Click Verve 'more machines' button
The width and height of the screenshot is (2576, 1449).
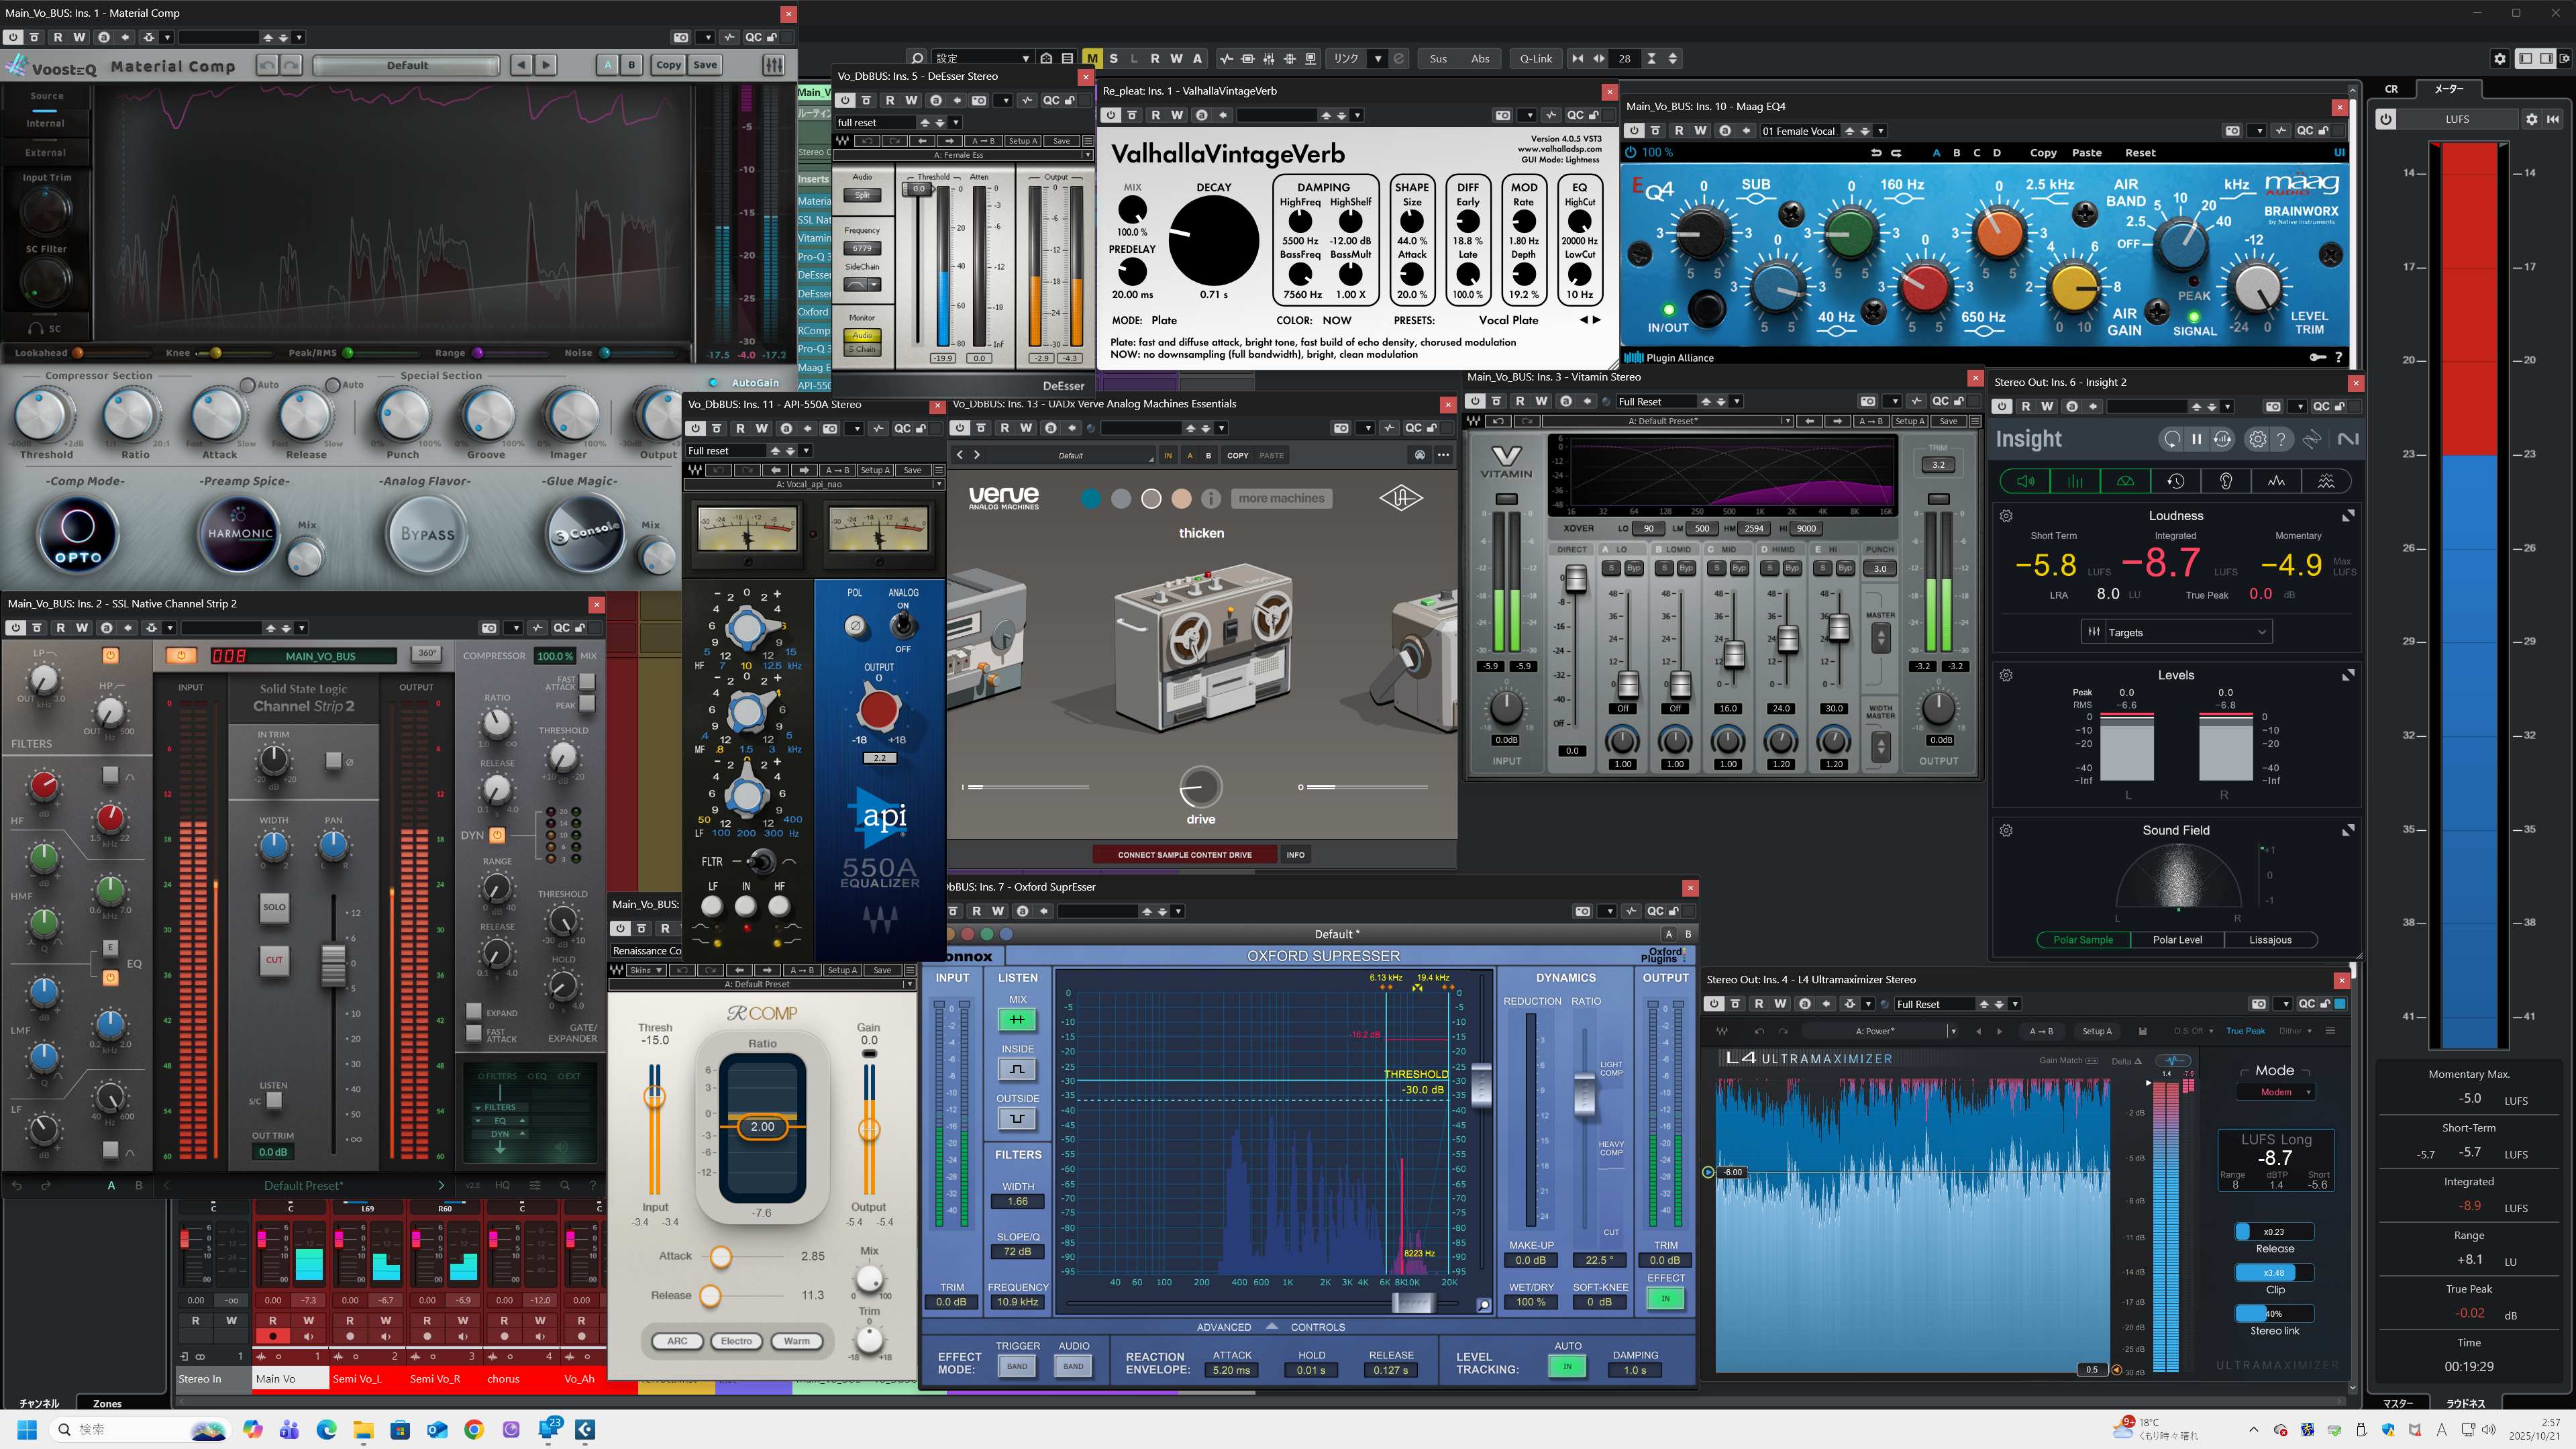[x=1281, y=498]
